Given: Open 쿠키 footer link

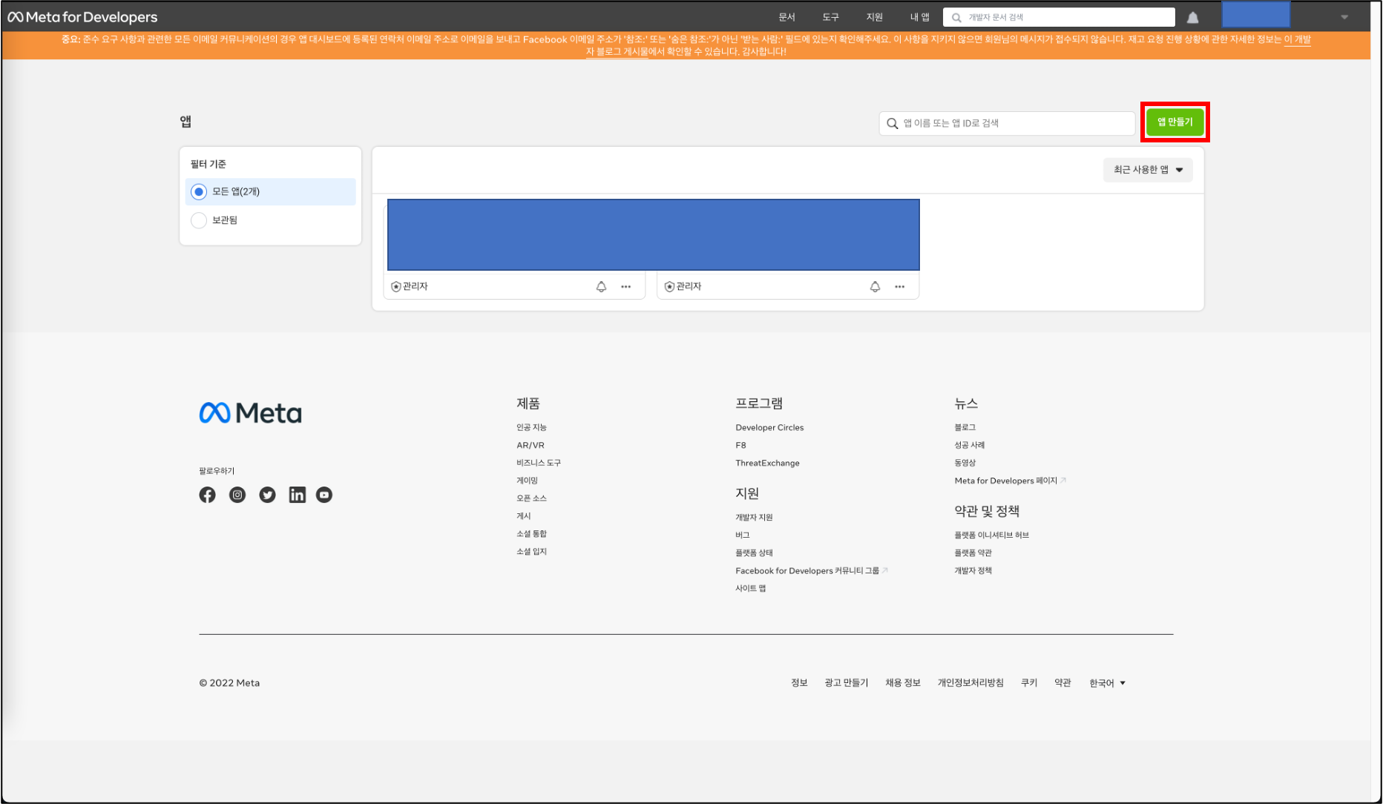Looking at the screenshot, I should (1029, 683).
